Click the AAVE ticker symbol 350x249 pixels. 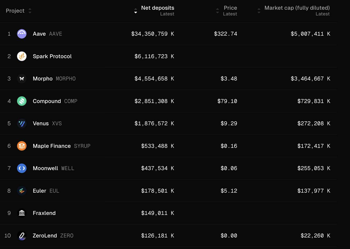56,34
